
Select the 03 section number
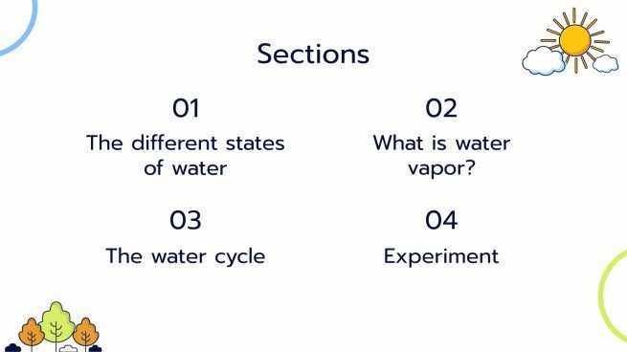coord(186,220)
